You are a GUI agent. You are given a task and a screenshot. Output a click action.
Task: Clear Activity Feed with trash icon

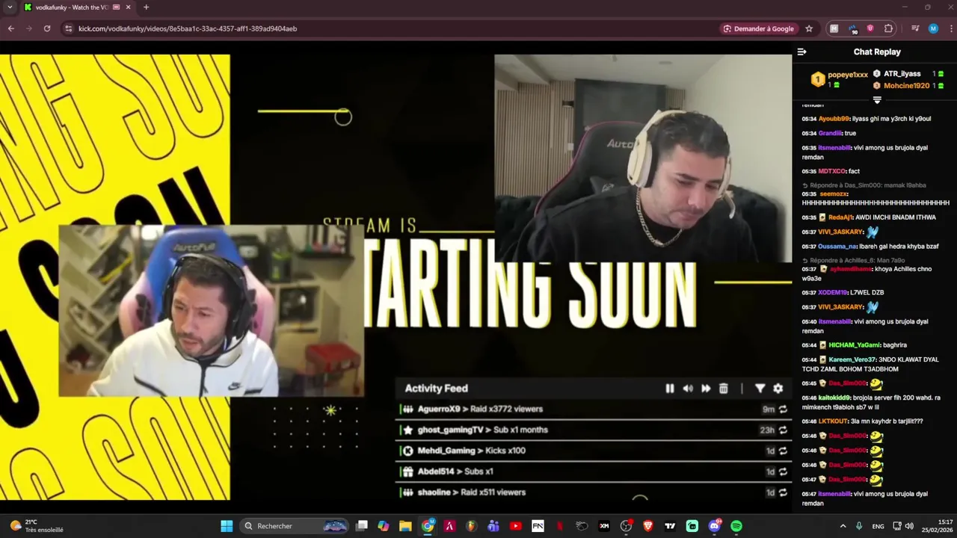724,389
